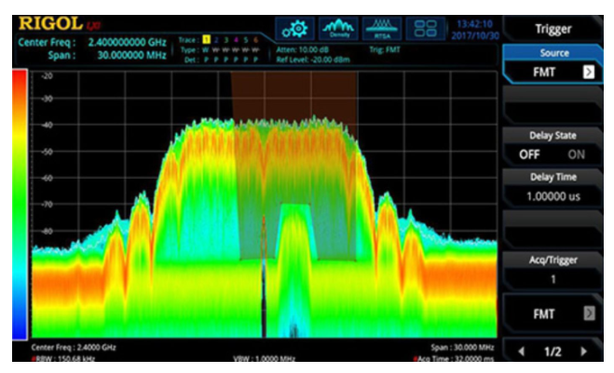Click the Span 30.000000 MHz value
Screen dimensions: 614x373
131,55
